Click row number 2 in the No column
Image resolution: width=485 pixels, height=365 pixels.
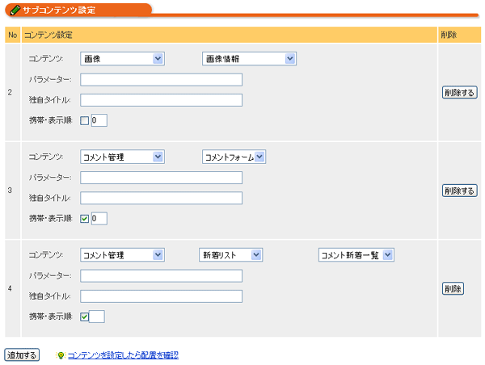[10, 92]
